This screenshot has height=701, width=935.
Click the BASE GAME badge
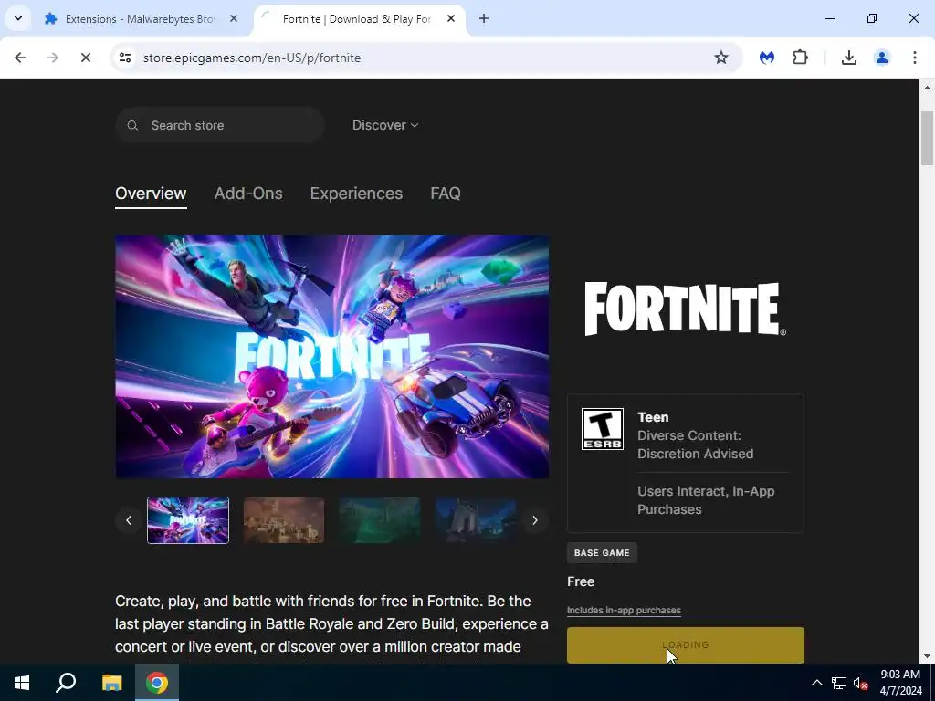(602, 552)
